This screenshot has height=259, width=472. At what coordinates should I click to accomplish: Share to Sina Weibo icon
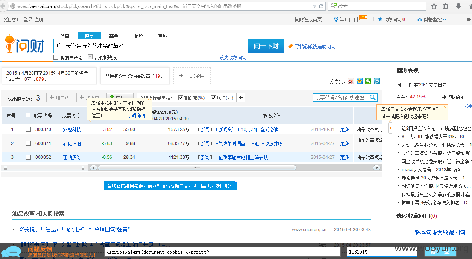click(x=351, y=81)
